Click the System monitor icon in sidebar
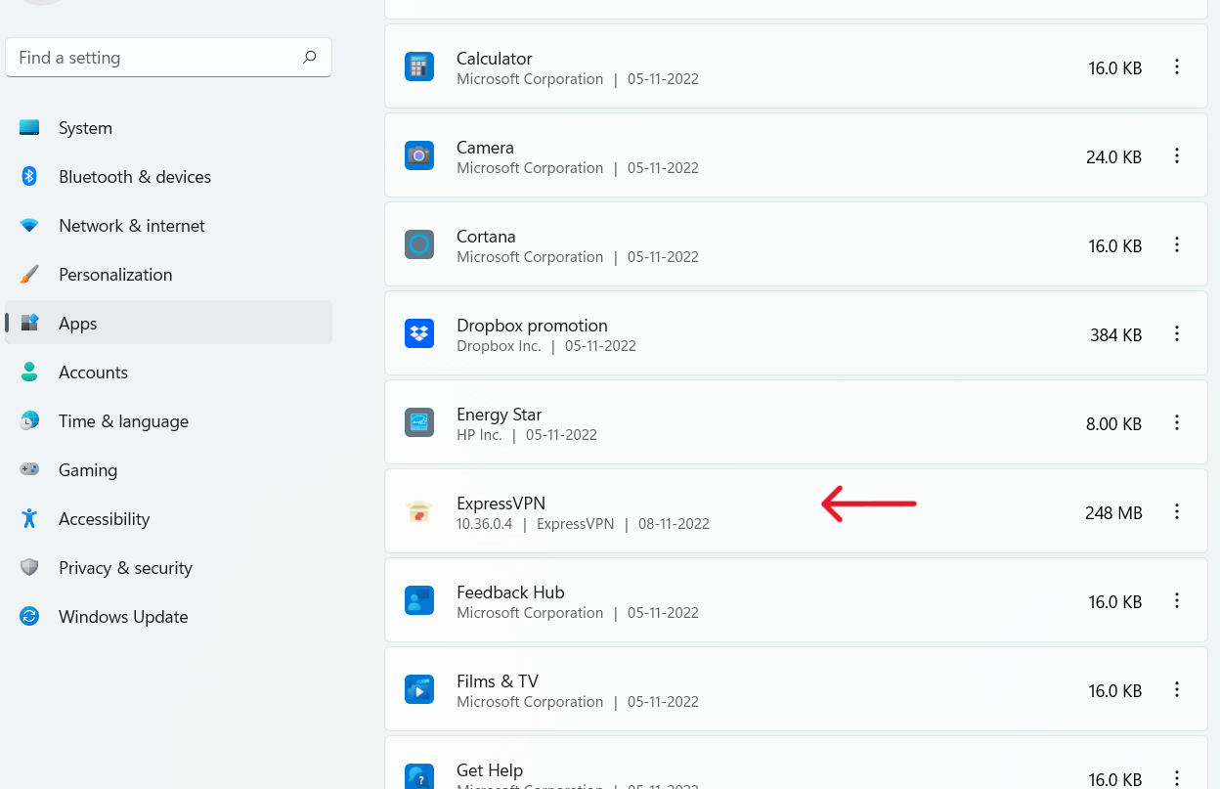 click(29, 128)
